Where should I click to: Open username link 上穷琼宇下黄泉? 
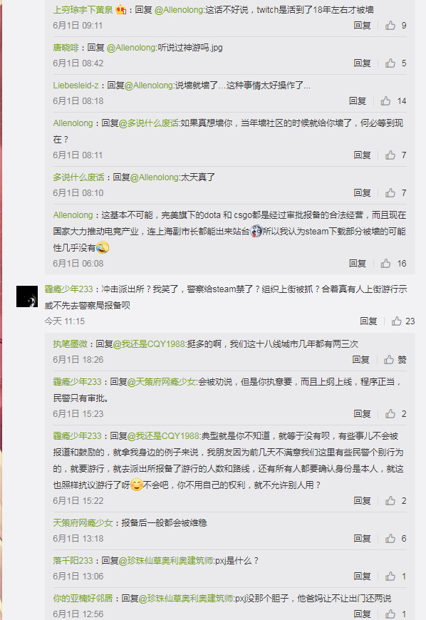pyautogui.click(x=83, y=10)
